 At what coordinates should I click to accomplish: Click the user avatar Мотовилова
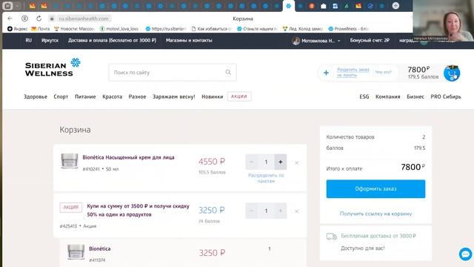click(296, 41)
